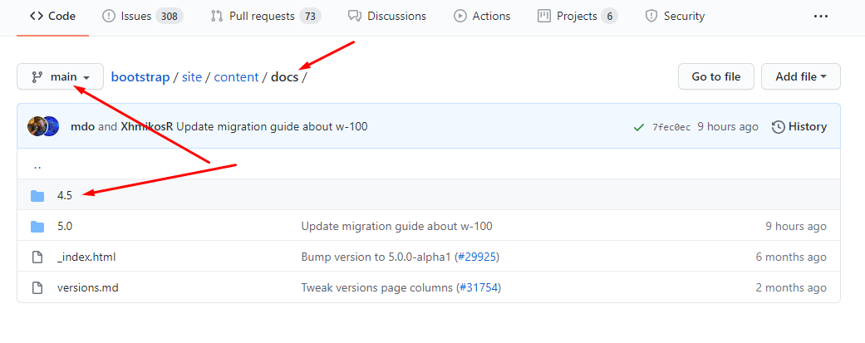Click the 2 months ago timestamp
865x343 pixels.
[x=791, y=288]
